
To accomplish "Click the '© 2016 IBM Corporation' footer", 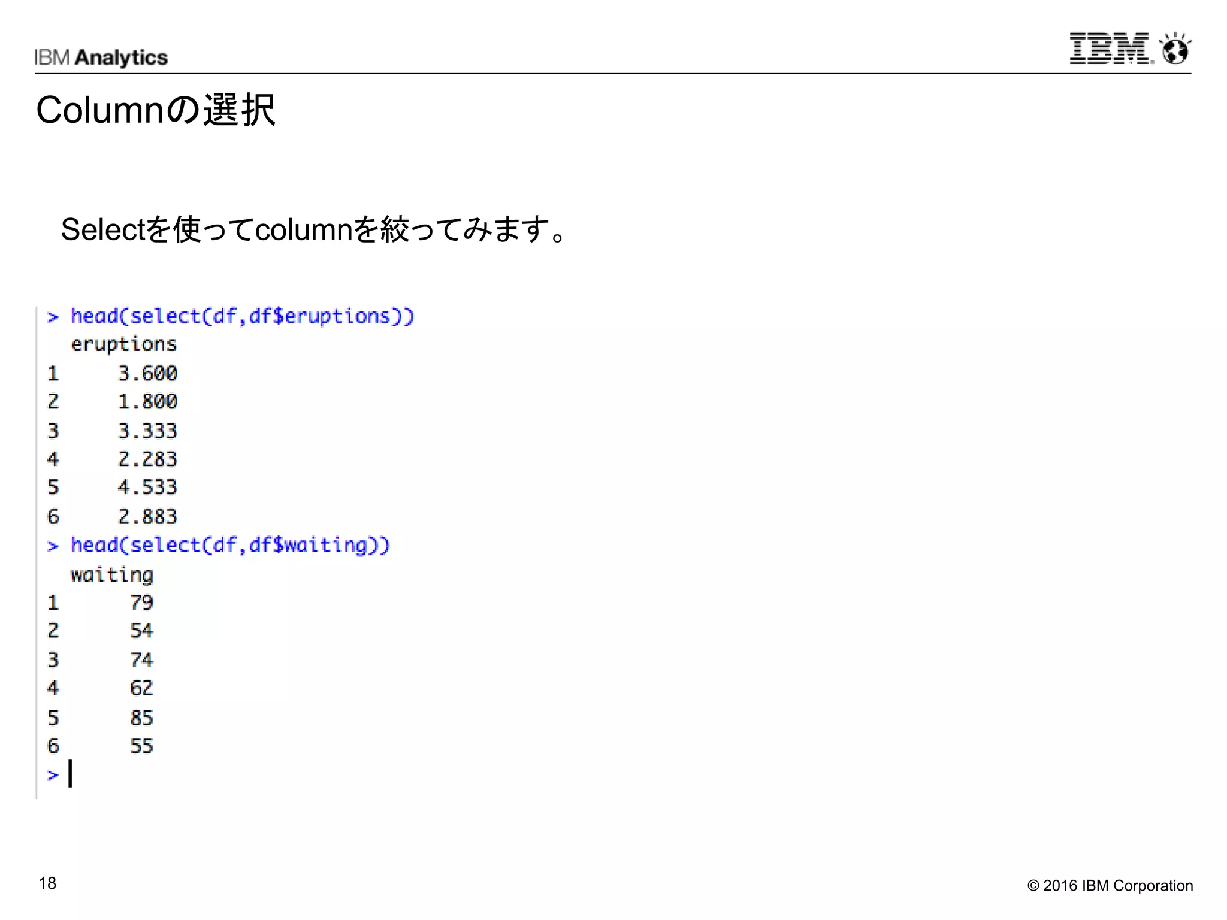I will point(1110,885).
